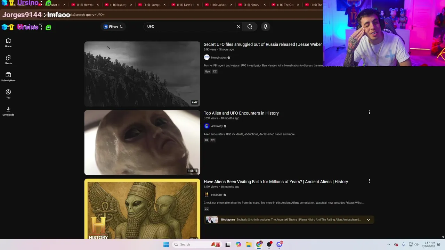445x250 pixels.
Task: Switch to the 'Universe' browser tab
Action: 218,5
